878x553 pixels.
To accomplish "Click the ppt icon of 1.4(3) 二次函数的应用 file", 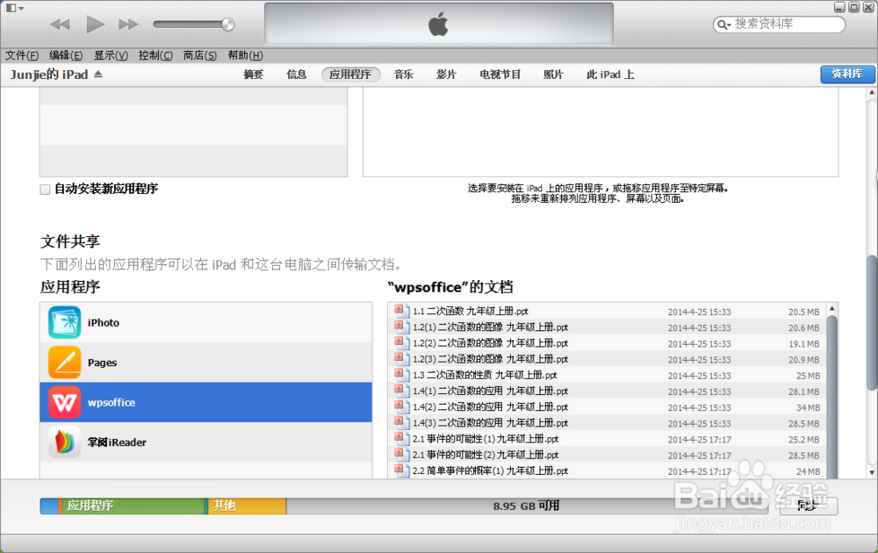I will click(401, 422).
